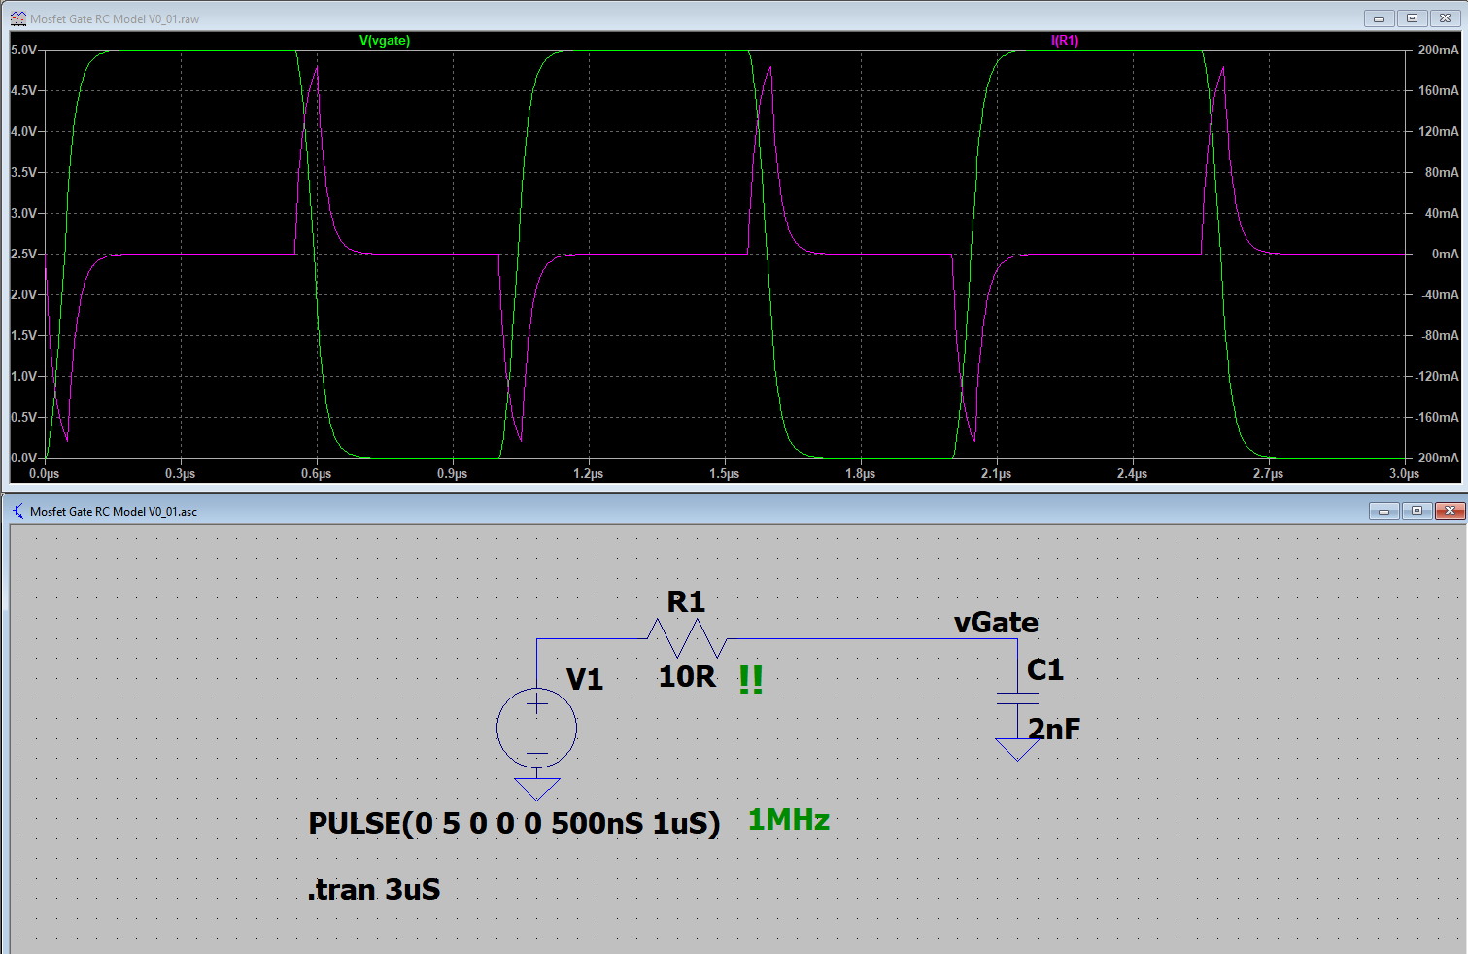The height and width of the screenshot is (954, 1468).
Task: Click the PULSE(0 5 0 0 0 500nS 1uS) source value
Action: (515, 824)
